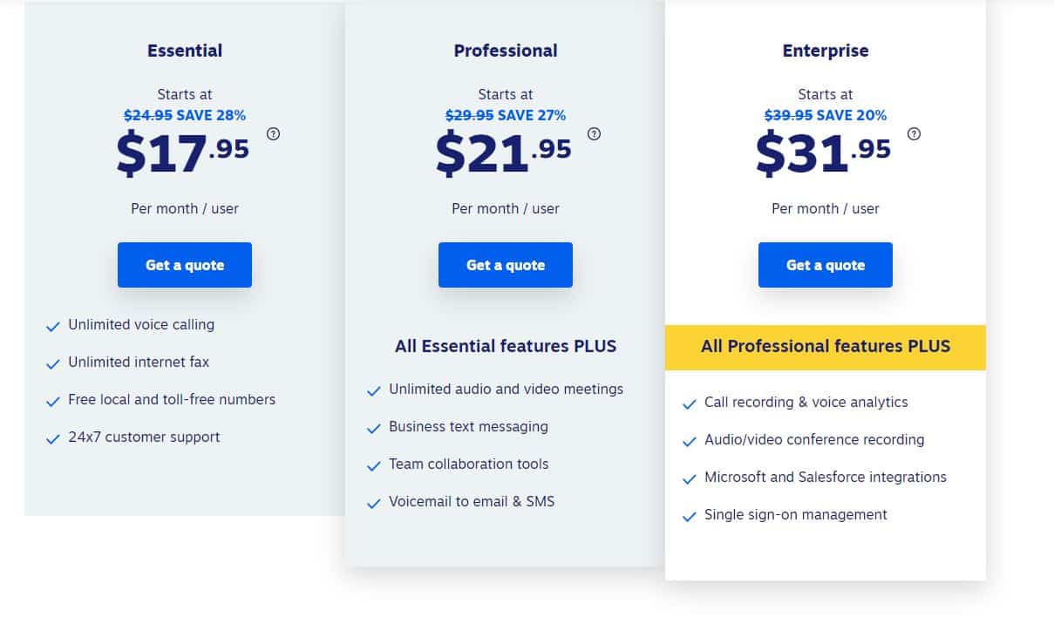
Task: Click checkmark next to Single sign-on management
Action: click(689, 516)
